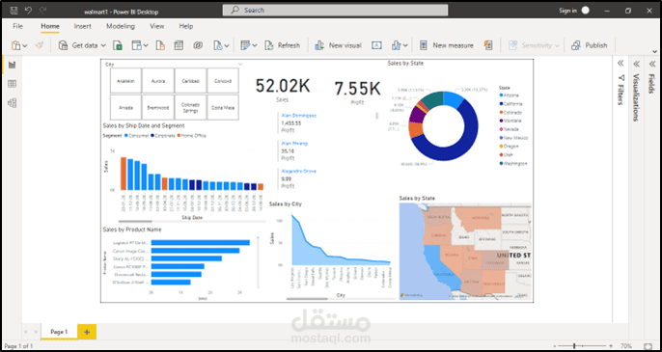662x352 pixels.
Task: Click the Enter data table icon
Action: [179, 45]
